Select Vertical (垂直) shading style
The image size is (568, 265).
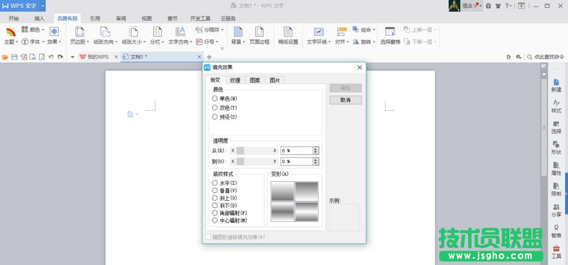tap(215, 191)
